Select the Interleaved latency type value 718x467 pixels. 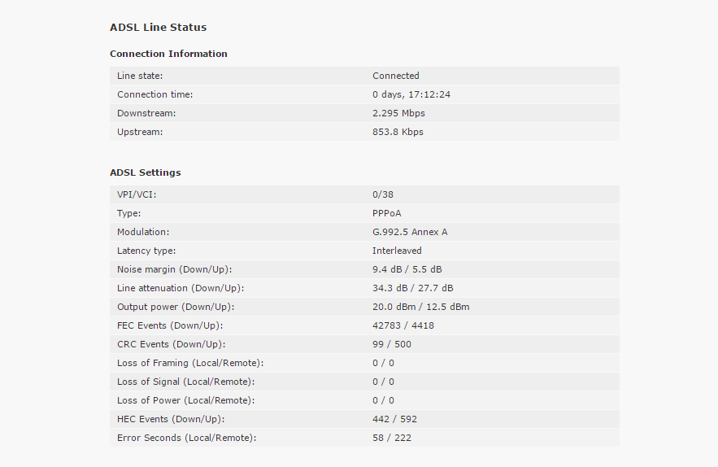(x=397, y=251)
